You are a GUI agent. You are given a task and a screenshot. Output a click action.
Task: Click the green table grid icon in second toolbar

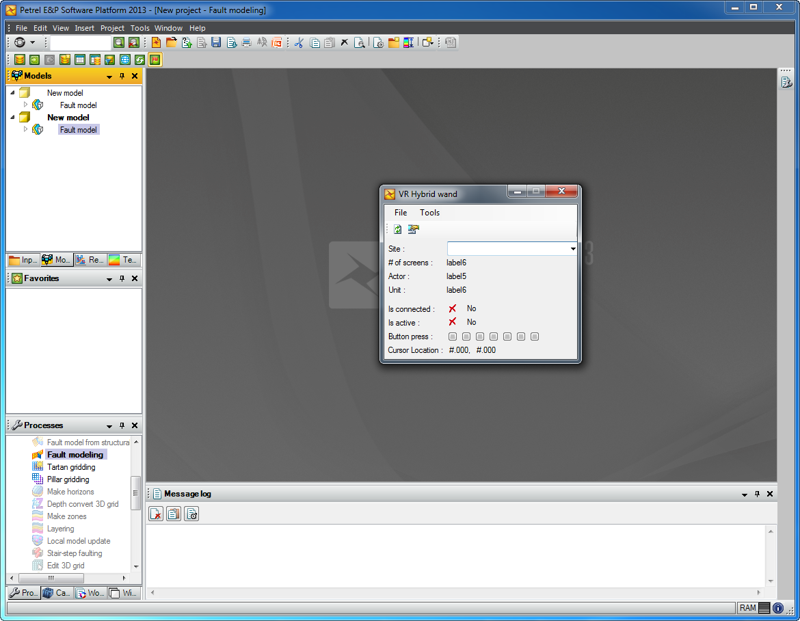pos(79,60)
